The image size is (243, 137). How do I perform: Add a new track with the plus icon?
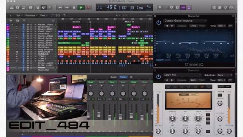point(11,21)
